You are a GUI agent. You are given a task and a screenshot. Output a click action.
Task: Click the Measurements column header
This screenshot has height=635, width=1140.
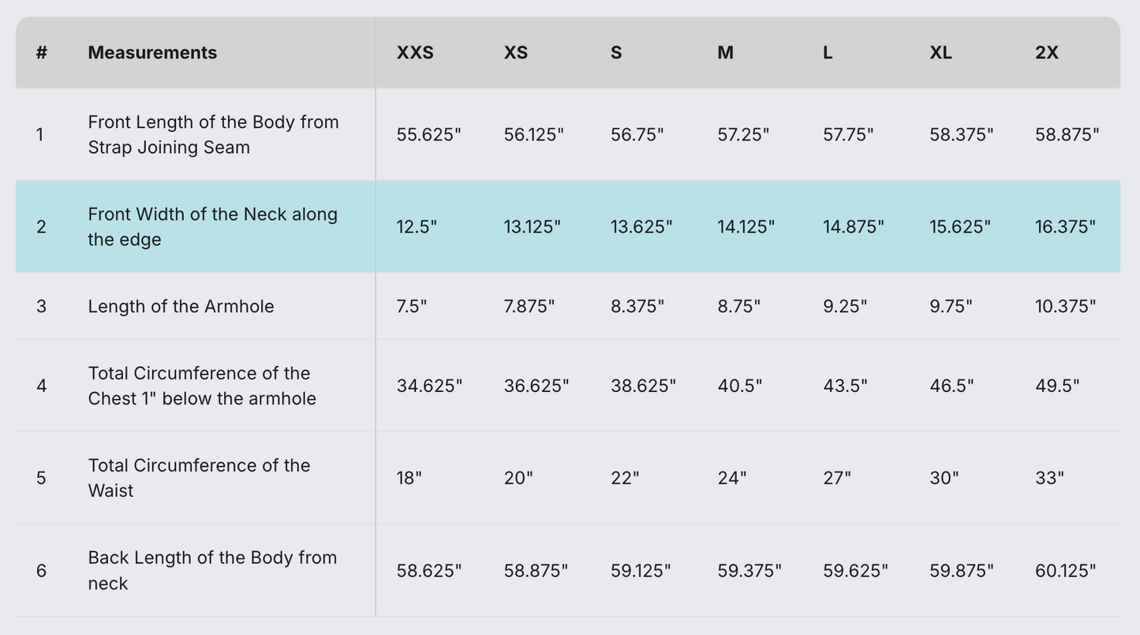point(152,53)
